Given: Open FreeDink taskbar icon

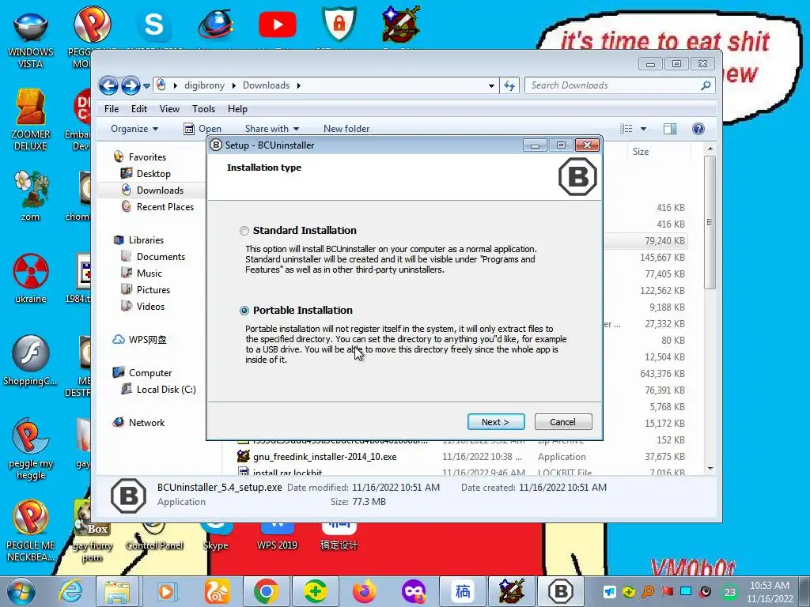Looking at the screenshot, I should (512, 591).
